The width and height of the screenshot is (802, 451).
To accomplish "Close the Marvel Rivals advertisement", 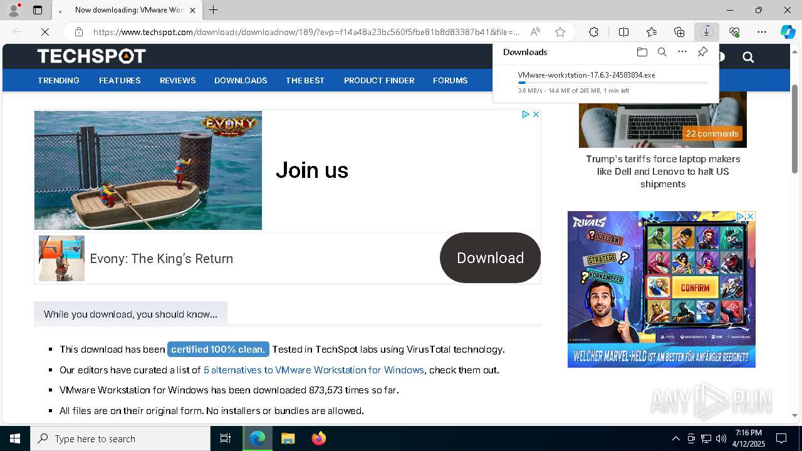I will pos(750,216).
